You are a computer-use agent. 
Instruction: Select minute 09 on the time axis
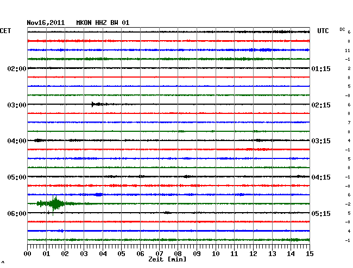[x=197, y=254]
